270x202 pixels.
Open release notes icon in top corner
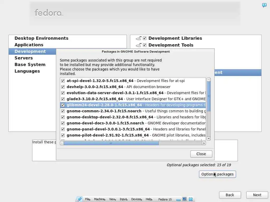tap(264, 5)
